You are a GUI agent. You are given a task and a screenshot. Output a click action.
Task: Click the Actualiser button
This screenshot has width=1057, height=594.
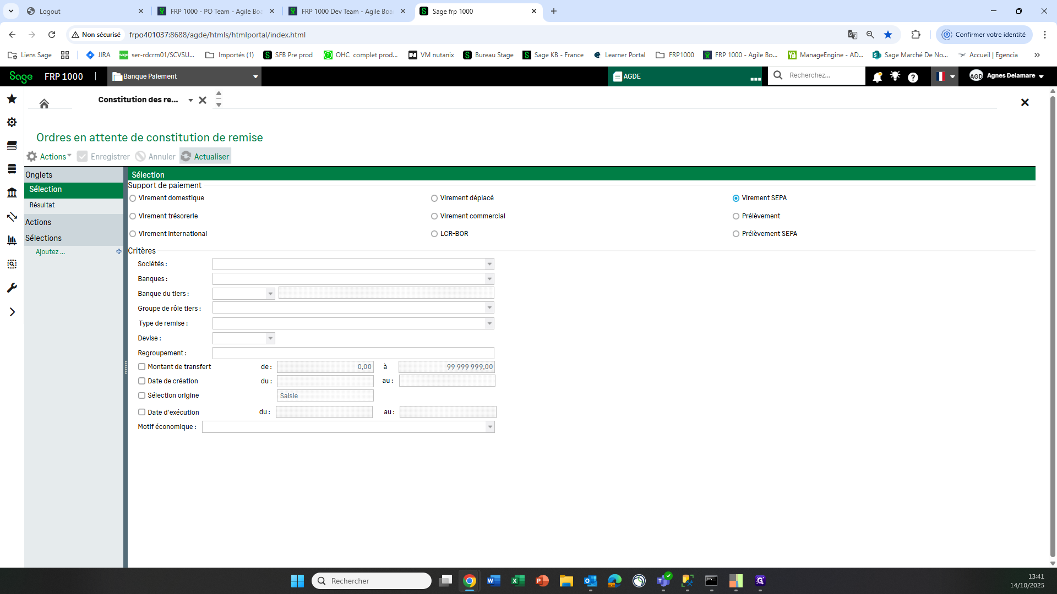[205, 156]
